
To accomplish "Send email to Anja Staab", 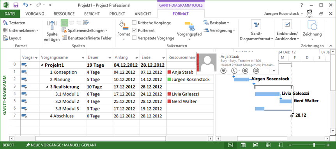I will 256,70.
